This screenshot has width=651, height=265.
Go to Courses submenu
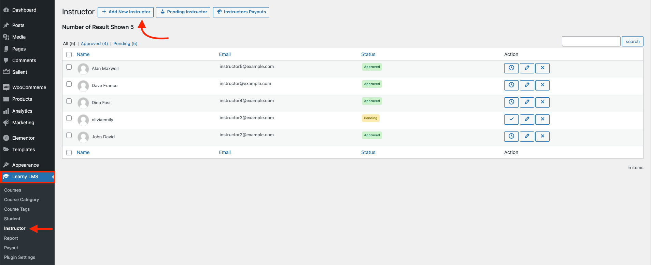click(x=13, y=190)
